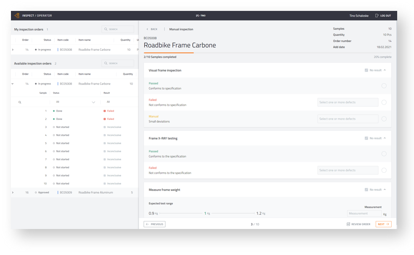Select sample 6 Not started row

coord(75,151)
